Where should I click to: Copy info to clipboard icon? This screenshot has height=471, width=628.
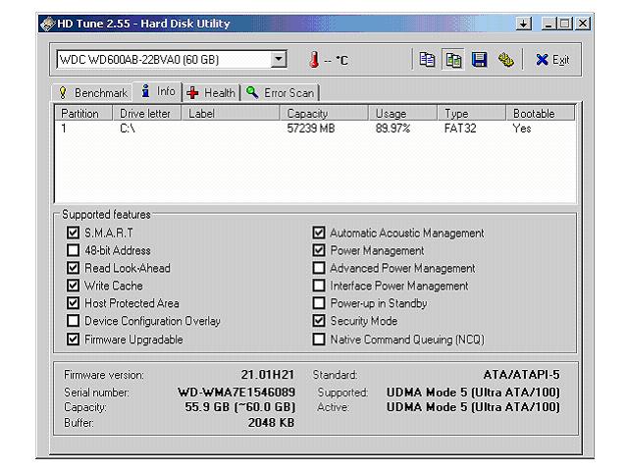pyautogui.click(x=427, y=60)
